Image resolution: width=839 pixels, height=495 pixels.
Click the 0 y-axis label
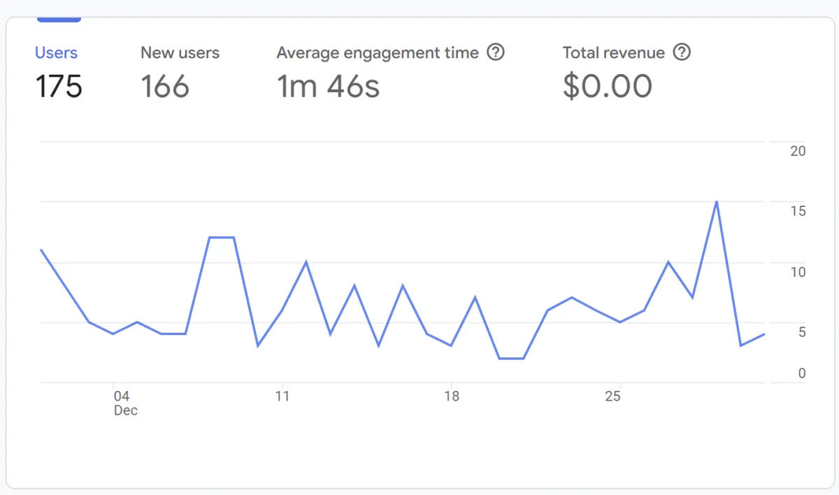click(x=802, y=373)
